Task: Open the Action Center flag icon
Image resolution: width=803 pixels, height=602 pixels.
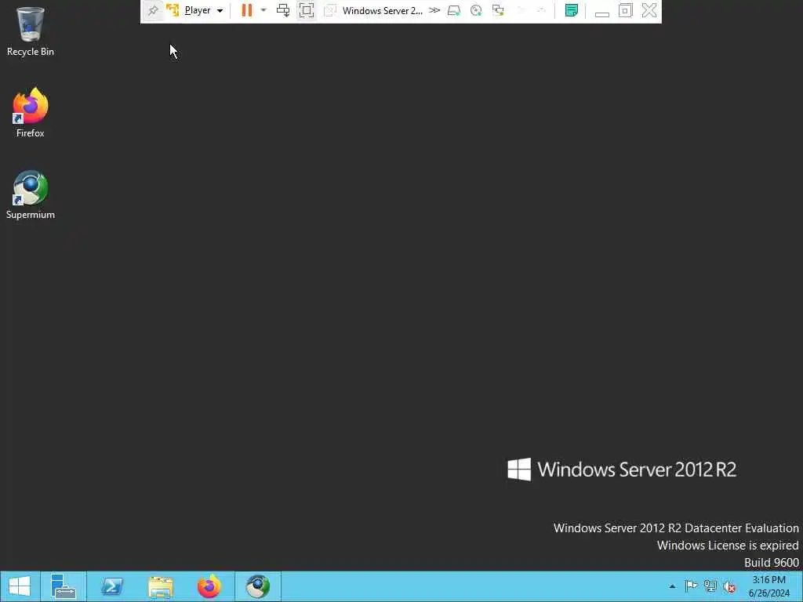Action: 691,586
